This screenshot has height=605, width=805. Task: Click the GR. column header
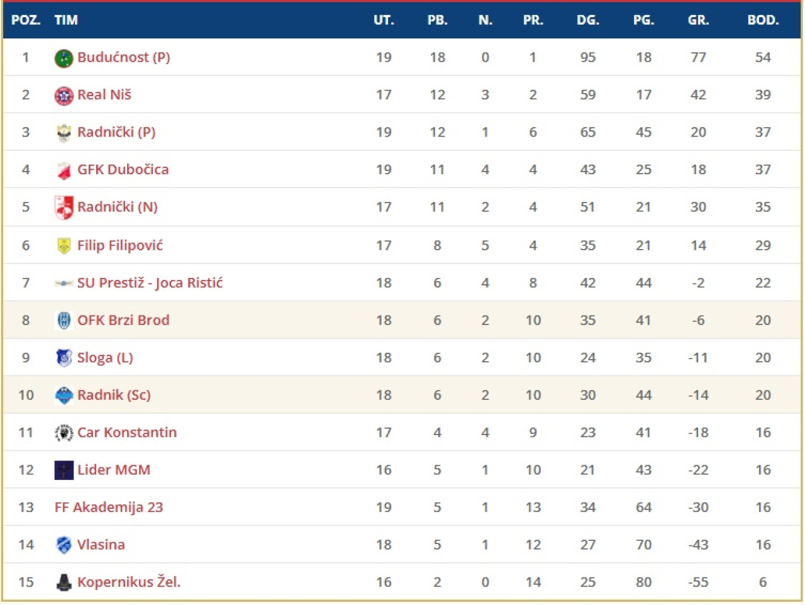(x=698, y=20)
